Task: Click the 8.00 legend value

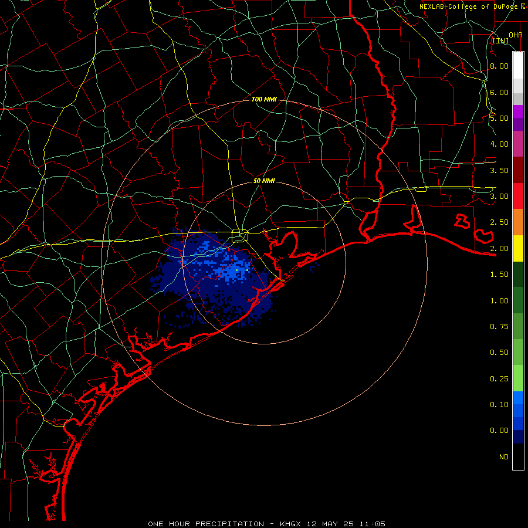Action: (x=499, y=66)
